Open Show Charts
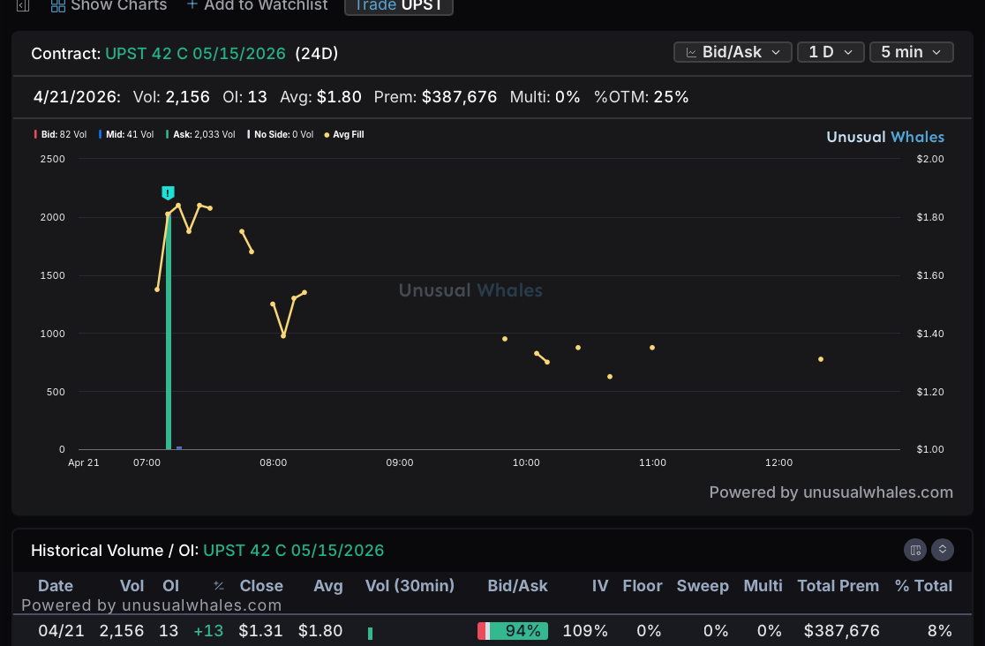 109,5
